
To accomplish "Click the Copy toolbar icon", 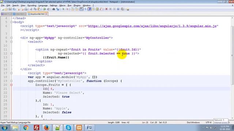I will coord(35,9).
